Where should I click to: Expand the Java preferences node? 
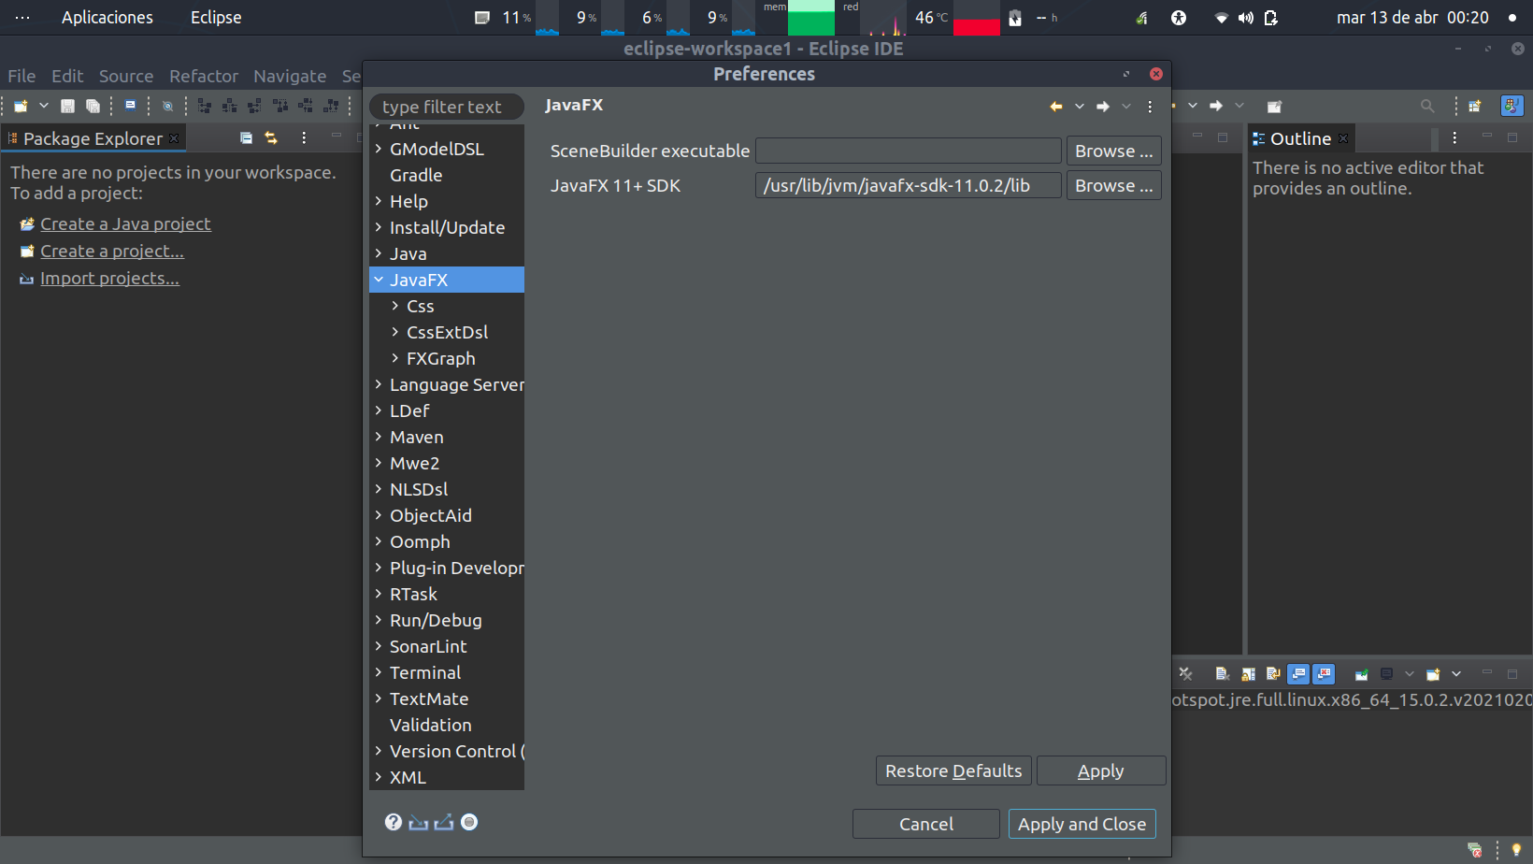pyautogui.click(x=379, y=253)
